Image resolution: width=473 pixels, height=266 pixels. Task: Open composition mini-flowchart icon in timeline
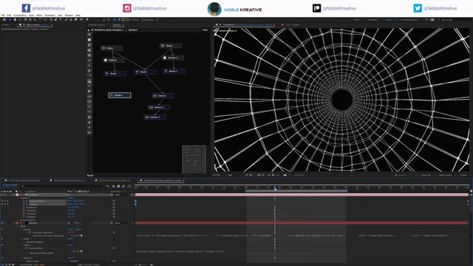(108, 186)
